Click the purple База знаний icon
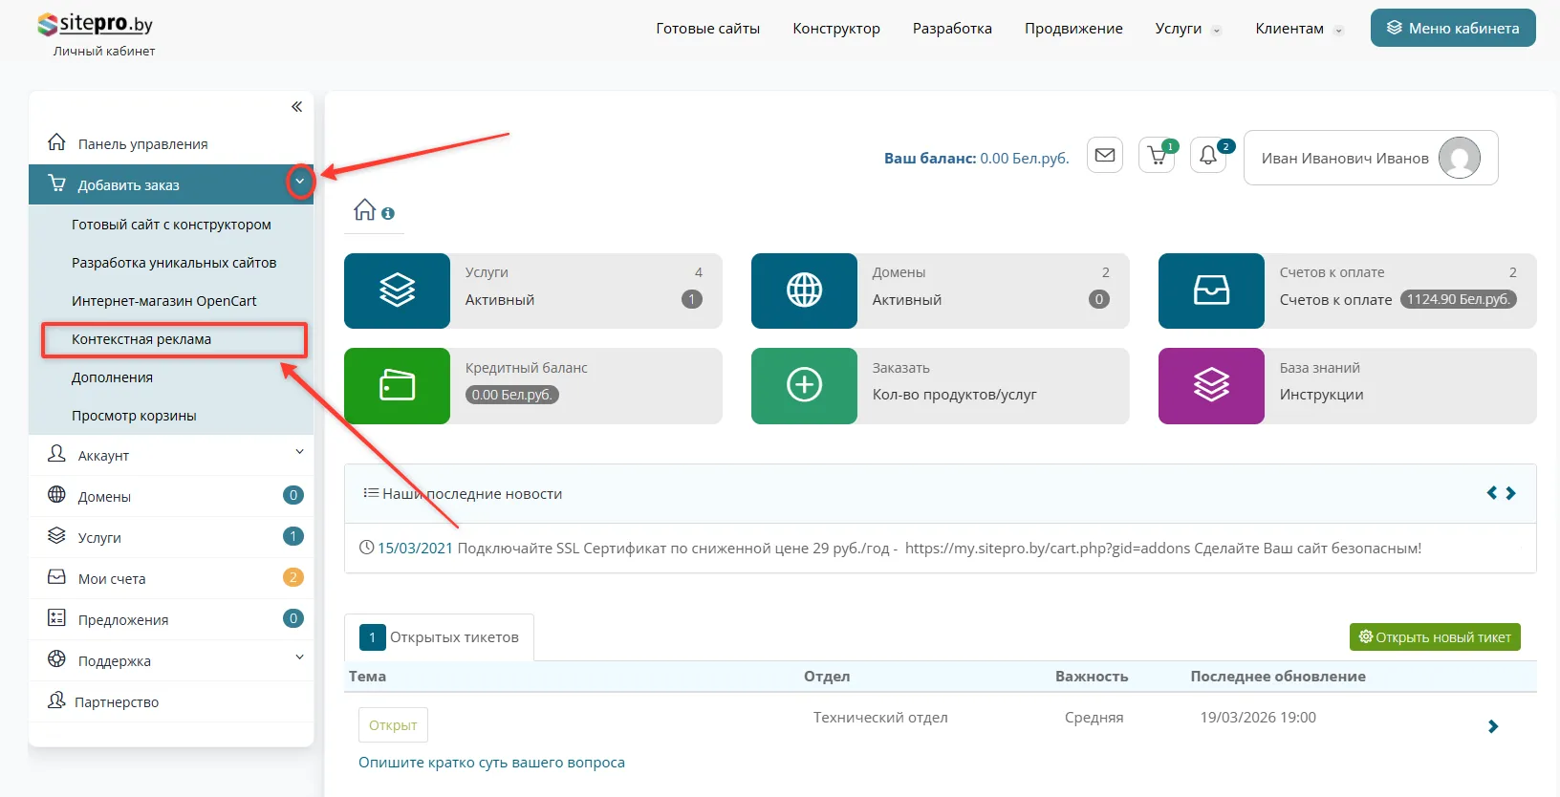Image resolution: width=1560 pixels, height=797 pixels. click(1211, 385)
